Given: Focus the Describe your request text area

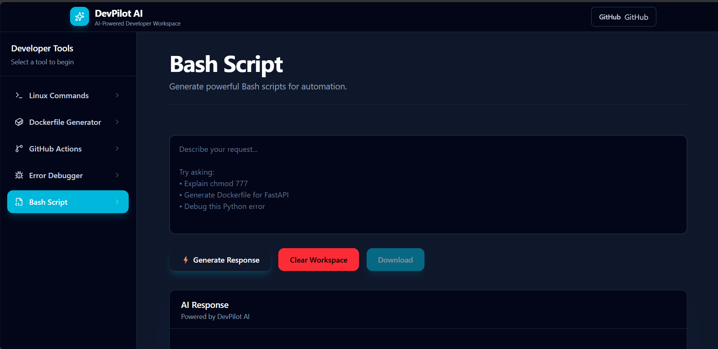Looking at the screenshot, I should coord(428,185).
